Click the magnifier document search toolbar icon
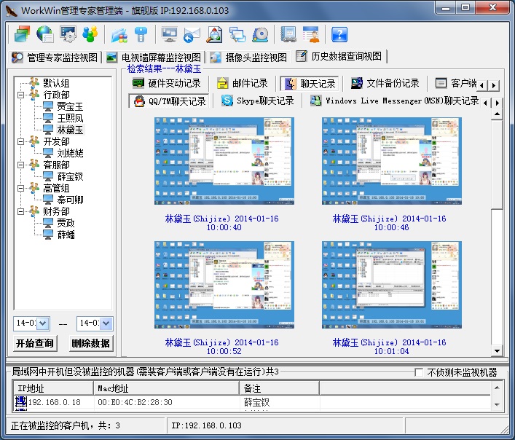Viewport: 515px width, 440px height. (x=214, y=34)
